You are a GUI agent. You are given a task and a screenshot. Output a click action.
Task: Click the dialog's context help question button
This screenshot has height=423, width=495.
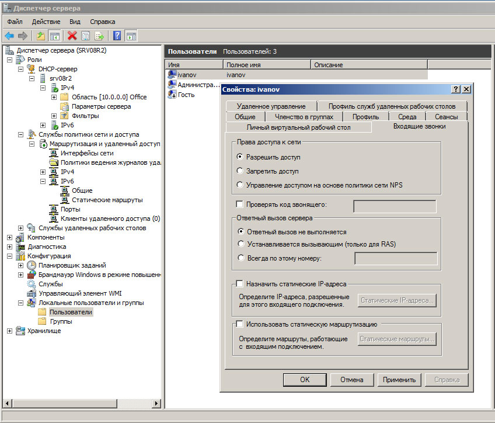coord(455,89)
